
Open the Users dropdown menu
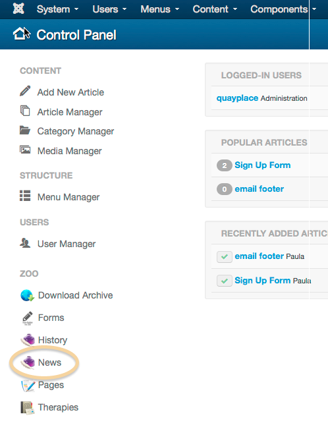click(x=109, y=9)
